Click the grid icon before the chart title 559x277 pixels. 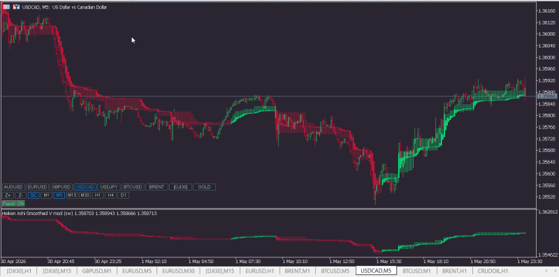[x=6, y=7]
